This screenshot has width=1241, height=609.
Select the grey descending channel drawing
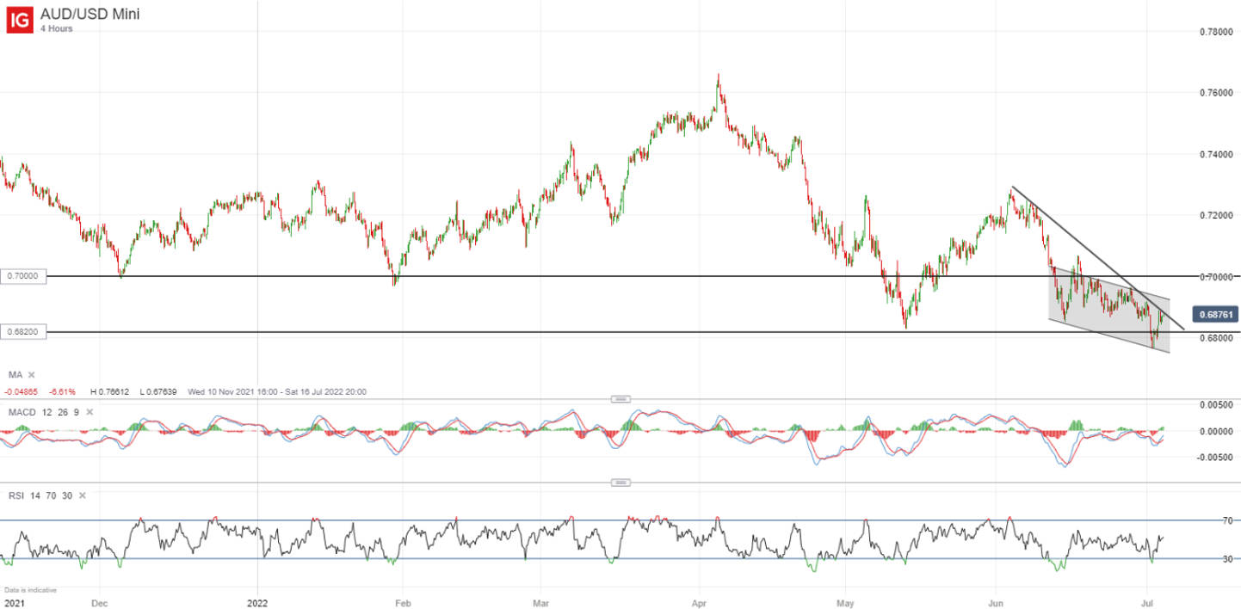coord(1108,310)
